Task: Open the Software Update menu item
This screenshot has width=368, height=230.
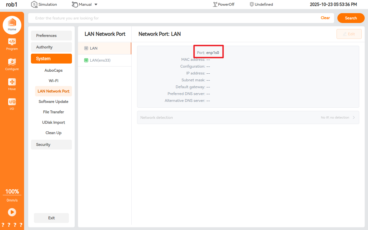Action: tap(53, 102)
